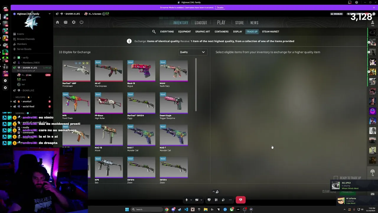Click the purple smiley friend avatar
The image size is (378, 213).
pyautogui.click(x=373, y=111)
